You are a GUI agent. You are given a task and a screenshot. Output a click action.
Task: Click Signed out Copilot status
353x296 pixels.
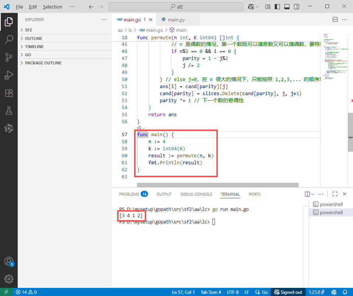pos(288,292)
